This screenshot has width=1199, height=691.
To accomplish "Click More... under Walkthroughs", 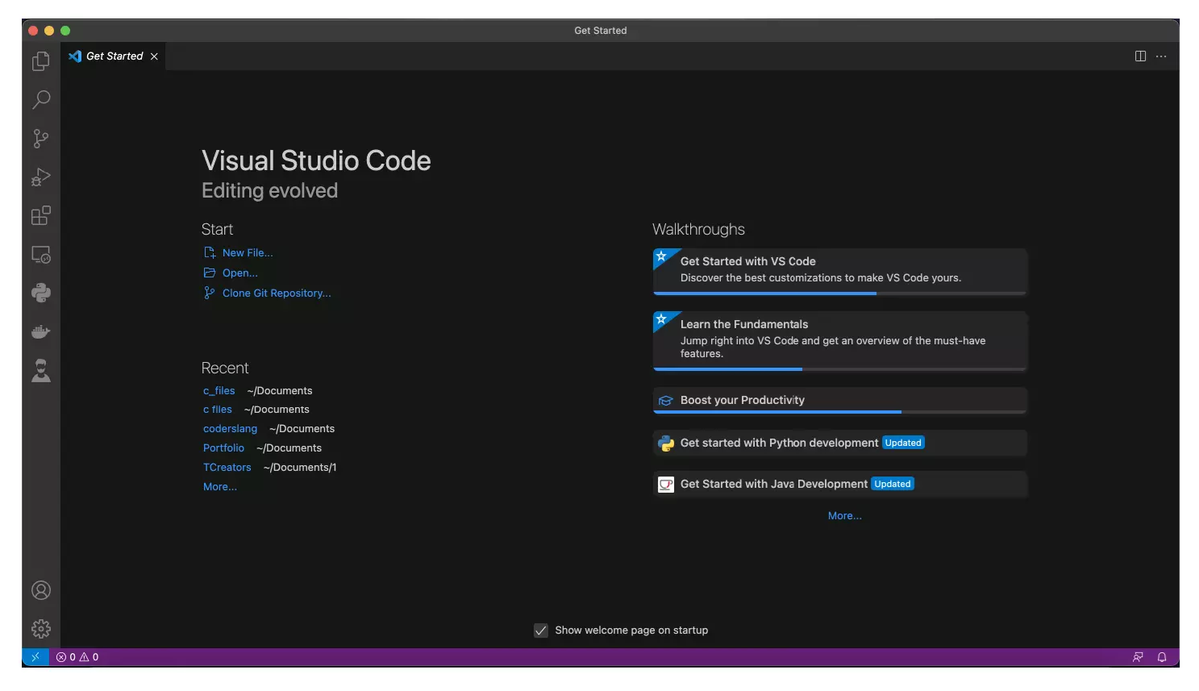I will point(845,515).
